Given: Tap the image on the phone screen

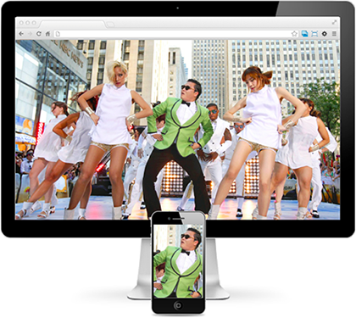Looking at the screenshot, I should (x=178, y=261).
